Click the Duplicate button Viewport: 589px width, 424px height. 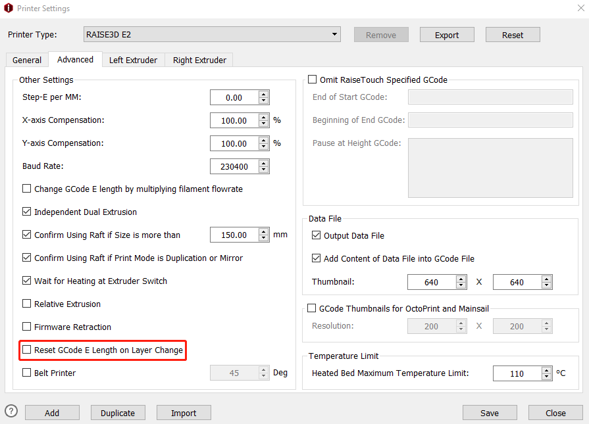pyautogui.click(x=118, y=413)
